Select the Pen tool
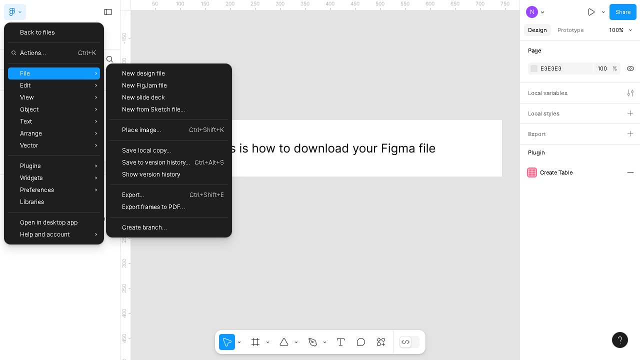Viewport: 640px width, 360px height. 312,342
